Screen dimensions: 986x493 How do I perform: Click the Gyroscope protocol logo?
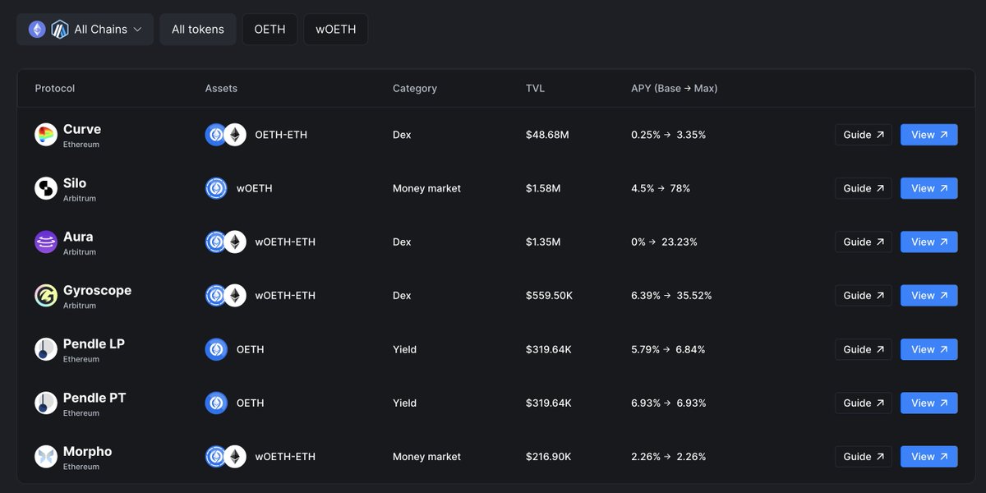coord(46,295)
